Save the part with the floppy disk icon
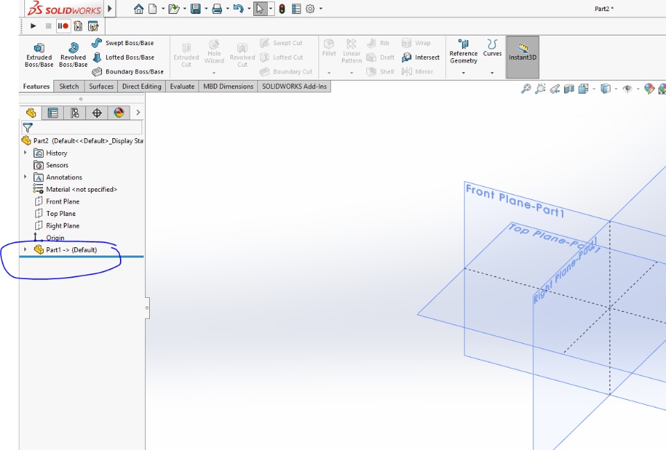The height and width of the screenshot is (450, 666). [x=196, y=8]
